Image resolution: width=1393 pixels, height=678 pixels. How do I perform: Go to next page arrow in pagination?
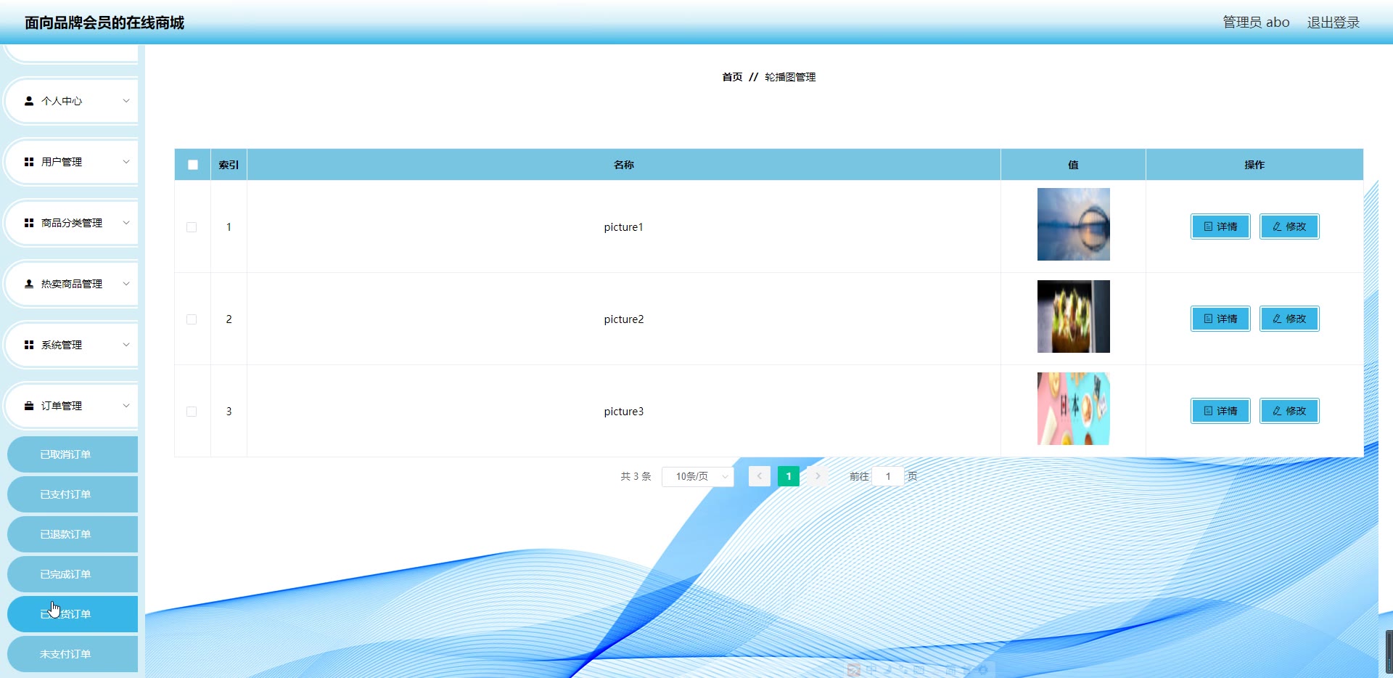click(x=818, y=476)
